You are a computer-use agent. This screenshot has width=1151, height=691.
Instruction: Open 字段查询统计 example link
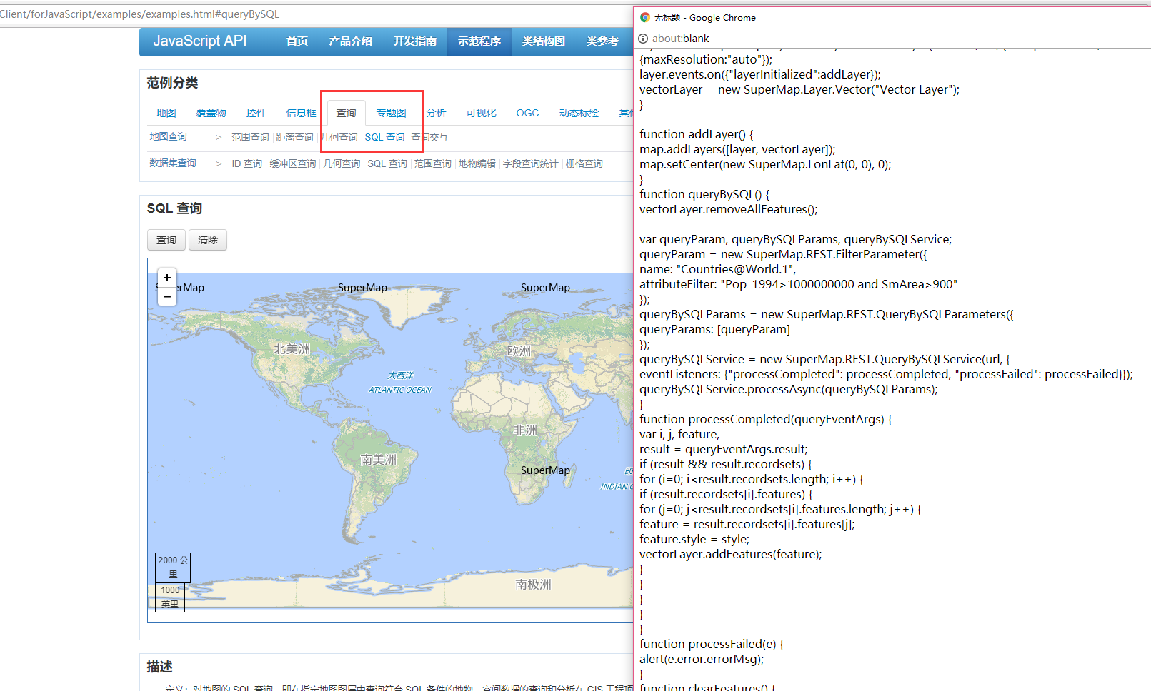point(530,163)
